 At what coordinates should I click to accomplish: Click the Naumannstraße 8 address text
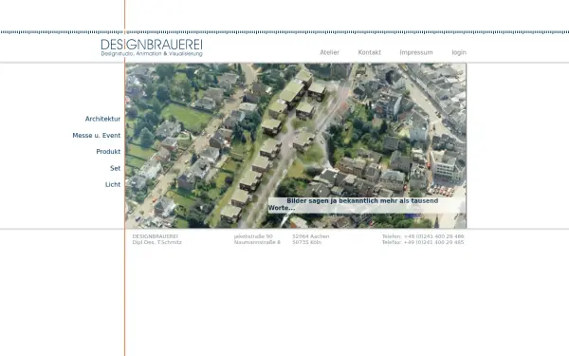click(257, 242)
